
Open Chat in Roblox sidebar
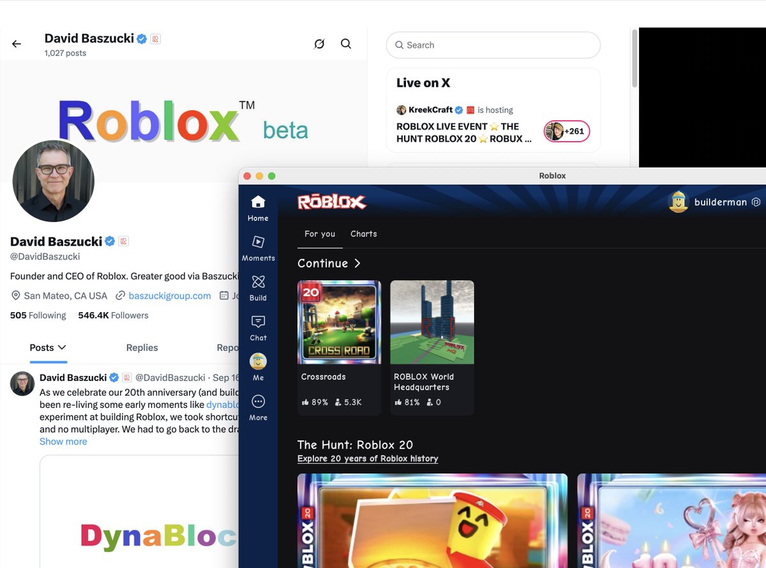pyautogui.click(x=258, y=328)
